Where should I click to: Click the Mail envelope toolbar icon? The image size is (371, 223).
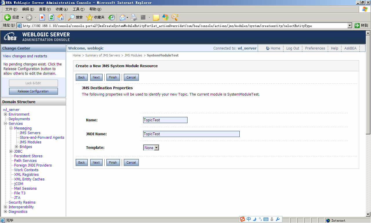123,17
